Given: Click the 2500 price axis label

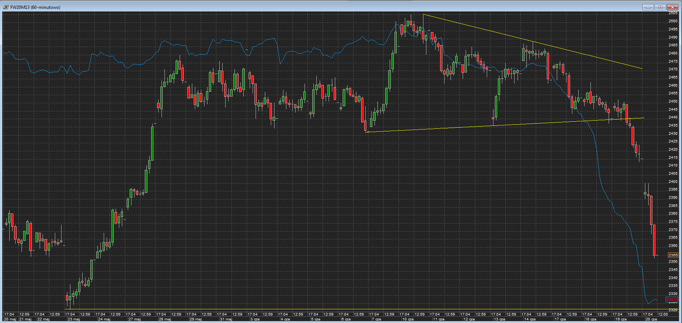Looking at the screenshot, I should 673,21.
